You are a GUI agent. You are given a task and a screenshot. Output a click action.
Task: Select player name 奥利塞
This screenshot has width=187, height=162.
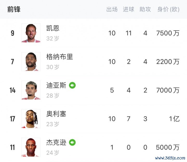pos(56,114)
